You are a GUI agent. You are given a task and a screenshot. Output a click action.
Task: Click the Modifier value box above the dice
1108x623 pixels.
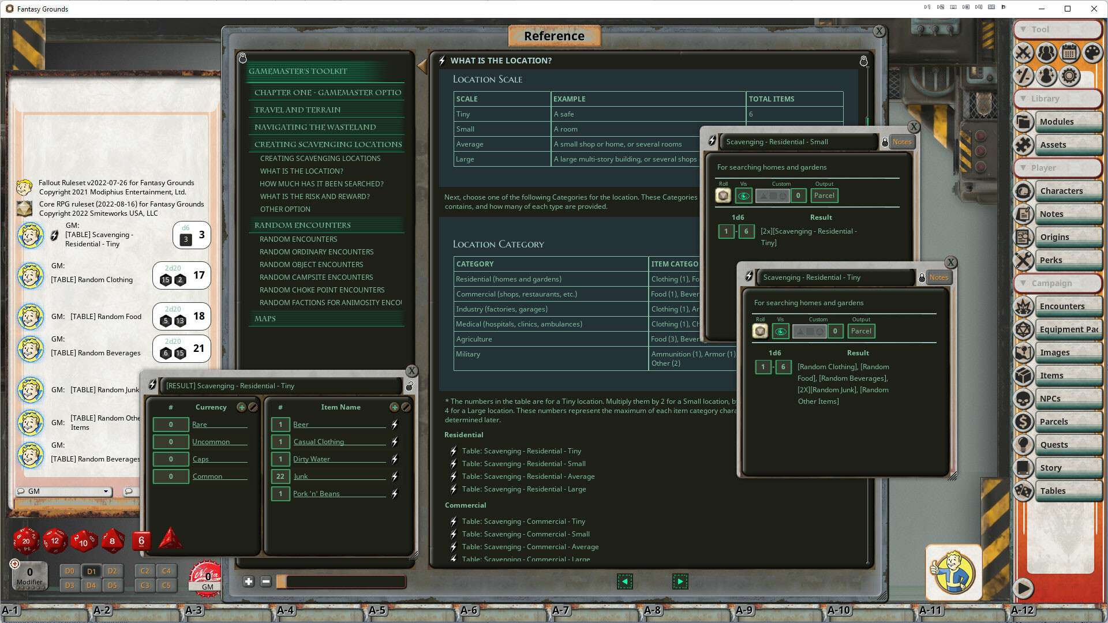point(29,572)
